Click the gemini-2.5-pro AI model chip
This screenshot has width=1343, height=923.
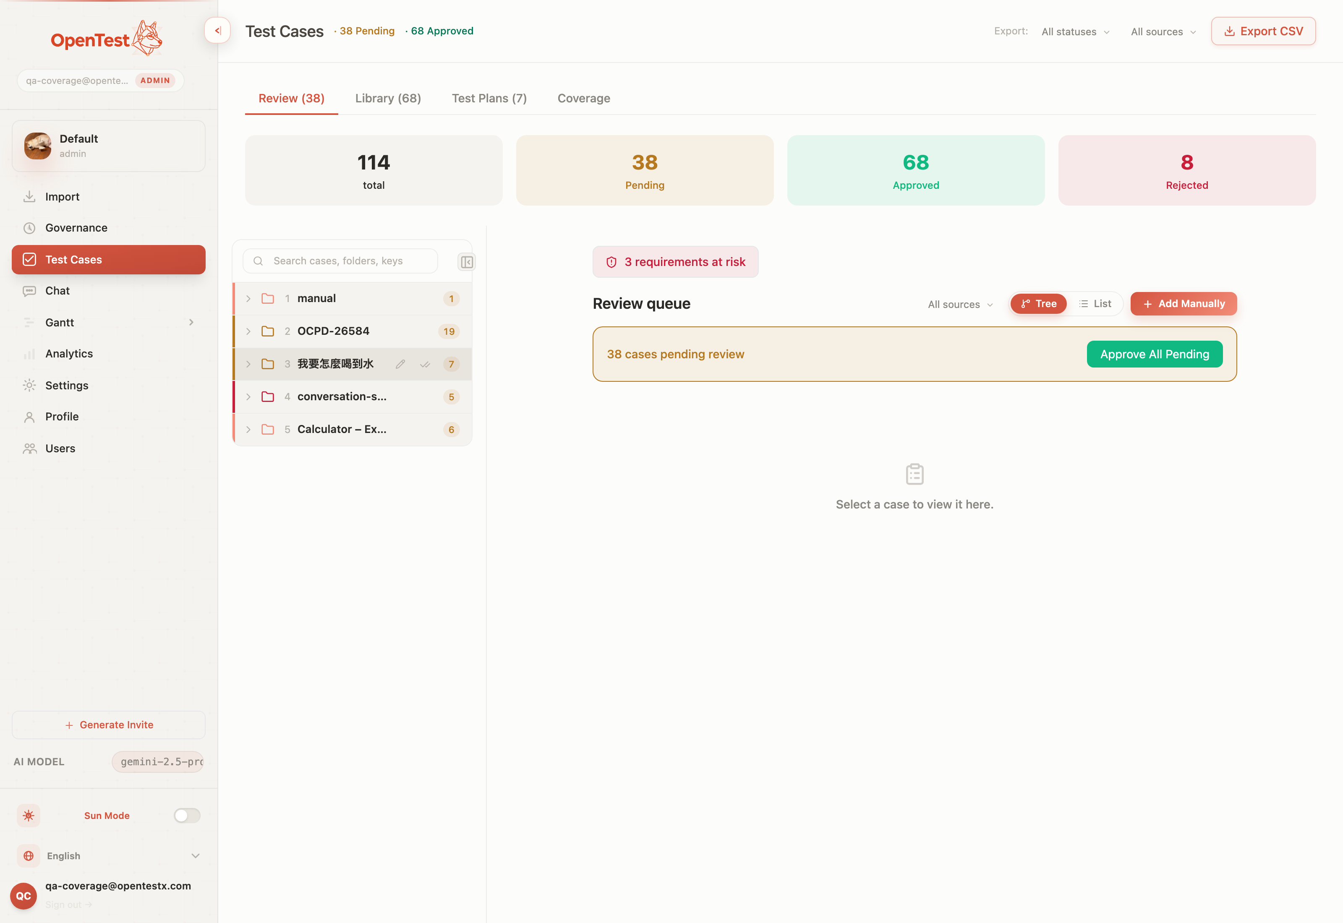point(158,761)
